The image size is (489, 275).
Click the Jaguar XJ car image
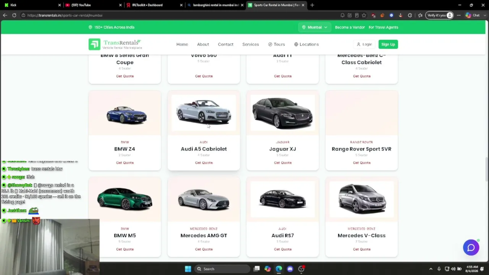(x=282, y=113)
